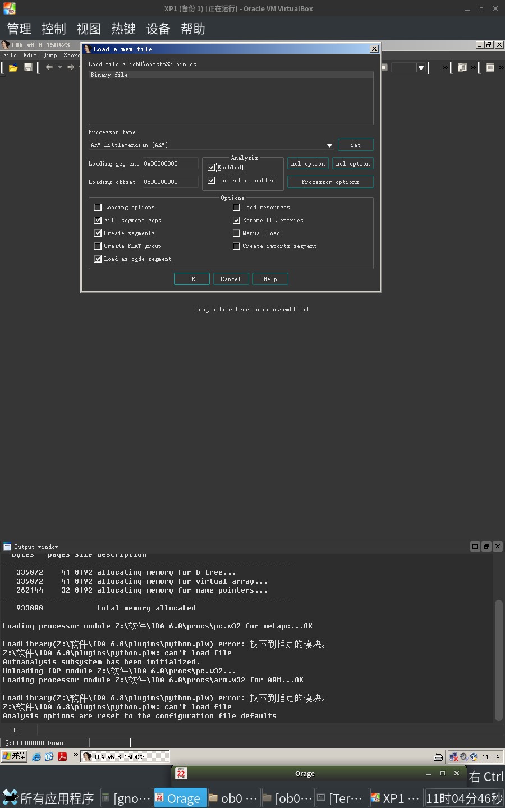Switch to the ob0 folder task in host panel
505x808 pixels.
(233, 798)
